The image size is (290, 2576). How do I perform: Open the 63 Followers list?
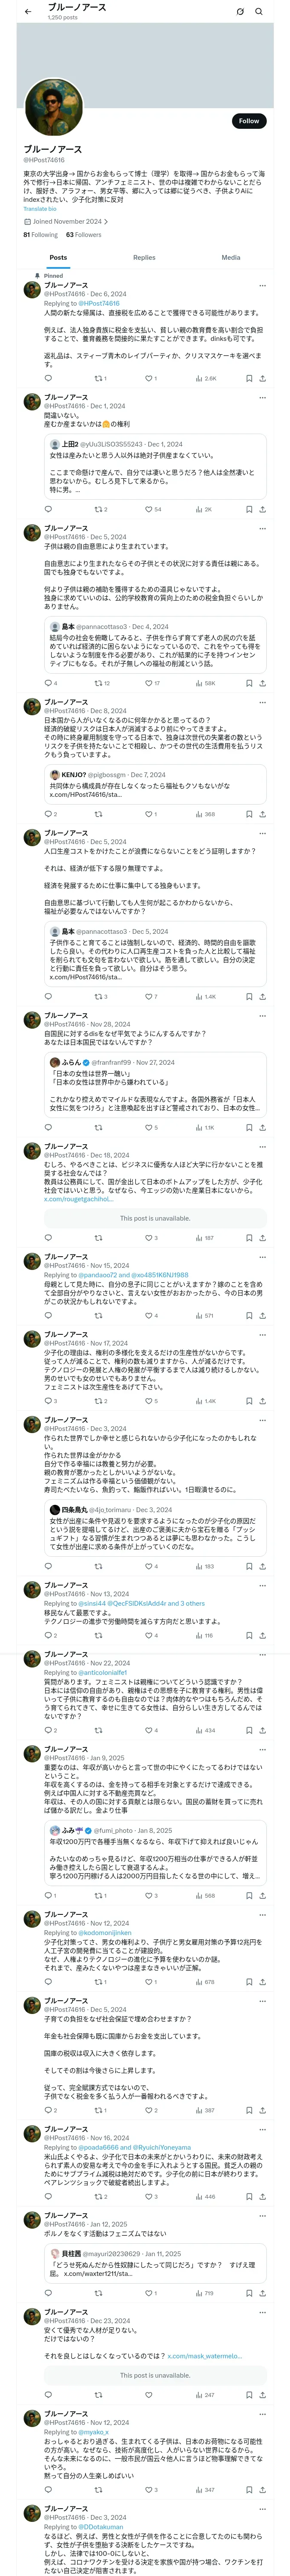[84, 235]
